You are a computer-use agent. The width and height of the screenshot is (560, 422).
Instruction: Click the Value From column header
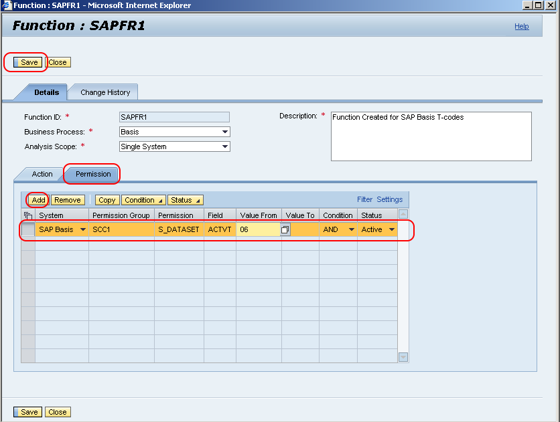click(259, 215)
